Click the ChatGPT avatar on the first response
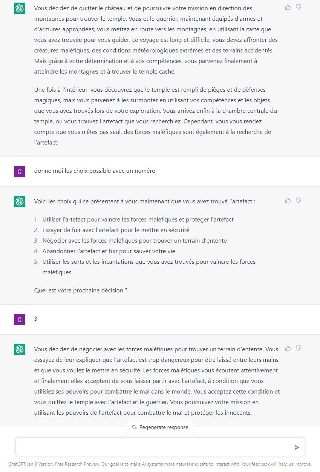The width and height of the screenshot is (320, 472). 20,8
